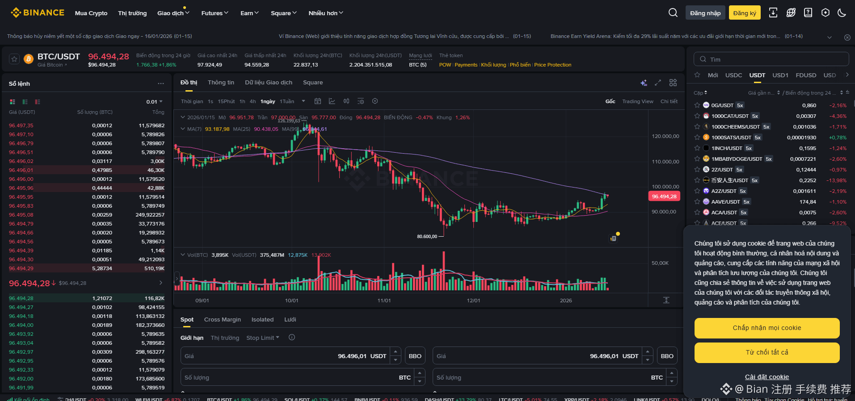855x401 pixels.
Task: Click the chart auto-scale icon near time axis
Action: point(666,300)
